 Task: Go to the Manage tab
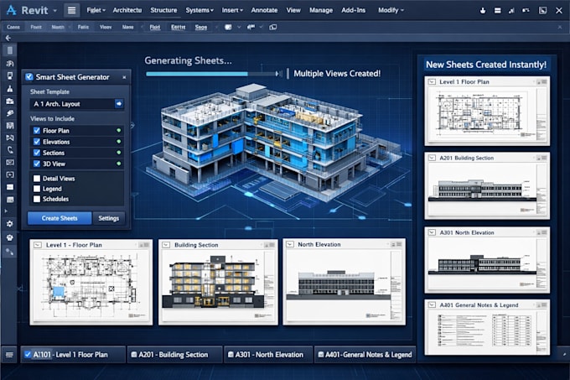(x=321, y=10)
